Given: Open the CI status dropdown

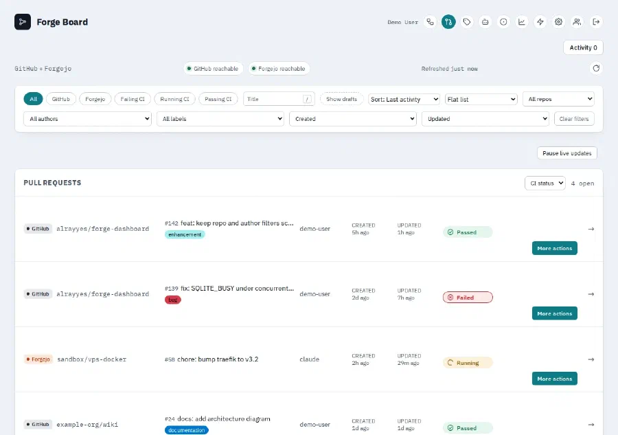Looking at the screenshot, I should point(545,183).
